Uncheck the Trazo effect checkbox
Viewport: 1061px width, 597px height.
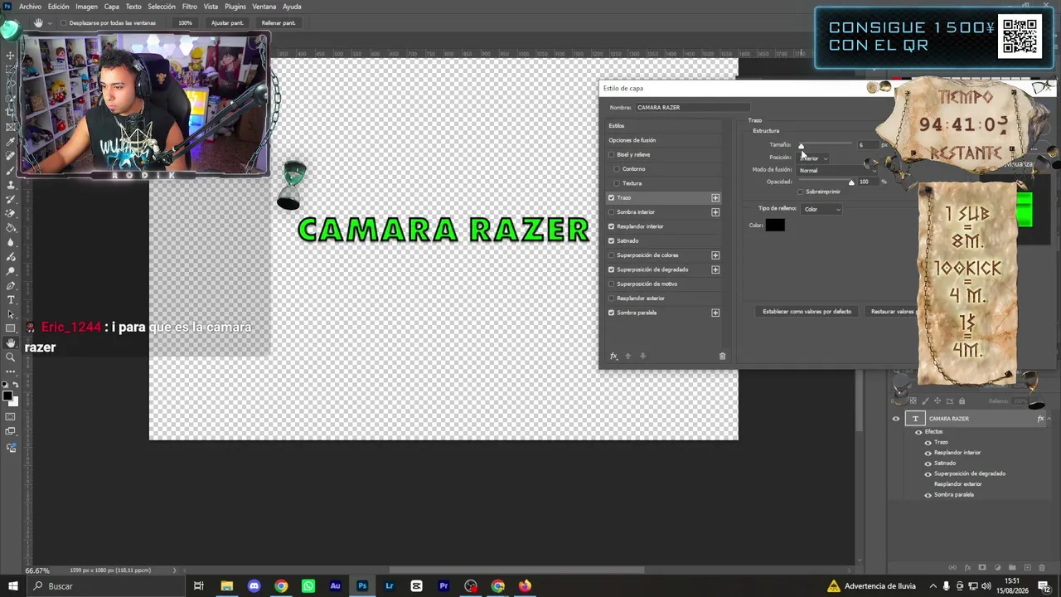[612, 198]
